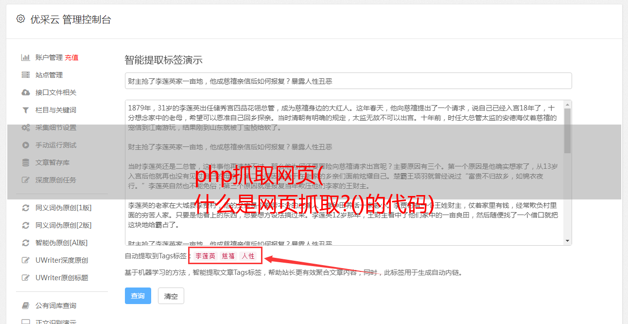
Task: Select the 站点管理 server icon
Action: pos(26,75)
